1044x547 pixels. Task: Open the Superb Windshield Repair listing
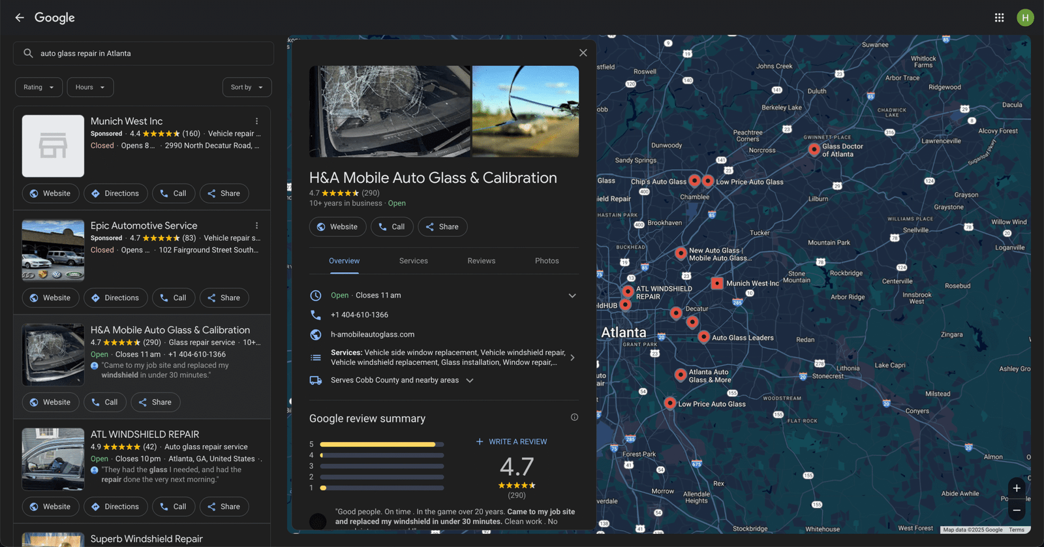147,539
